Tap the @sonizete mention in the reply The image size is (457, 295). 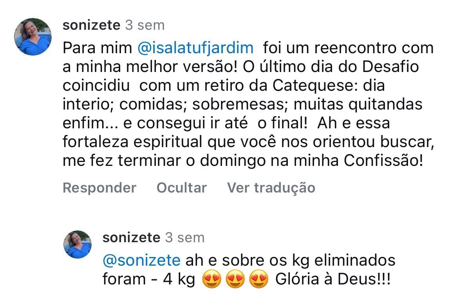(x=141, y=260)
